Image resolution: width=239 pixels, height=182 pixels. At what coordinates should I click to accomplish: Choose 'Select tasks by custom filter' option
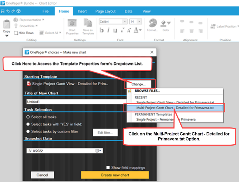[x=28, y=132]
